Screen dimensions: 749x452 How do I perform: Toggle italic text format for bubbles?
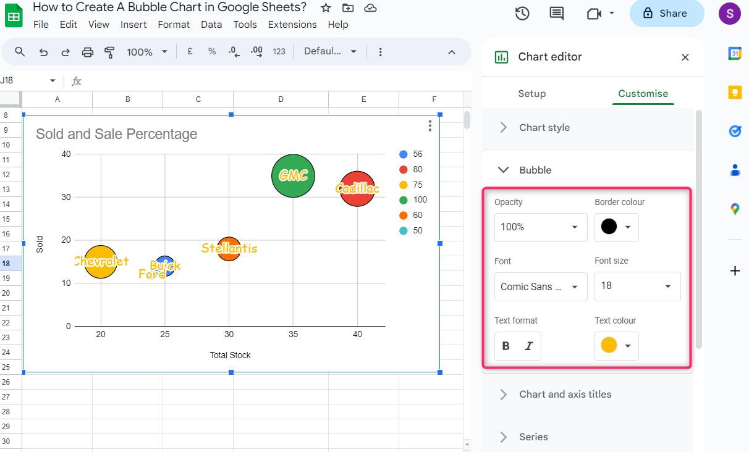[x=528, y=346]
